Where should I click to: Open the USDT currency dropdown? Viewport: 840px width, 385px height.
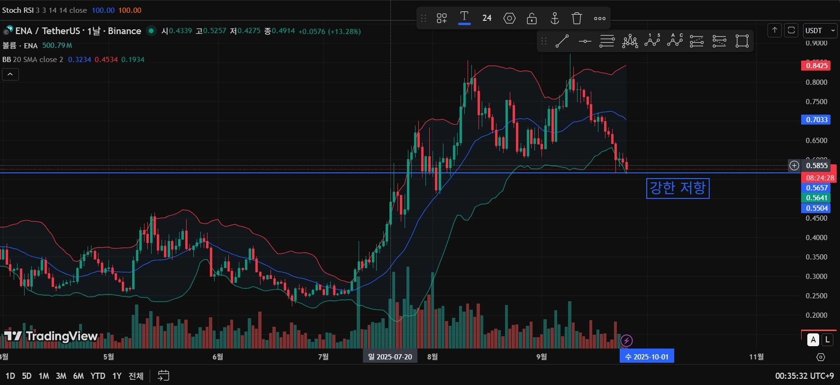point(820,30)
